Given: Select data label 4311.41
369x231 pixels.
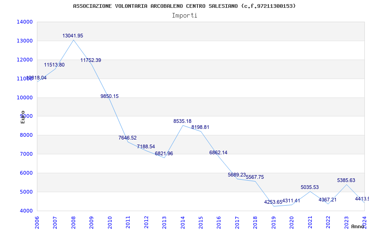Looking at the screenshot, I should click(x=291, y=201).
